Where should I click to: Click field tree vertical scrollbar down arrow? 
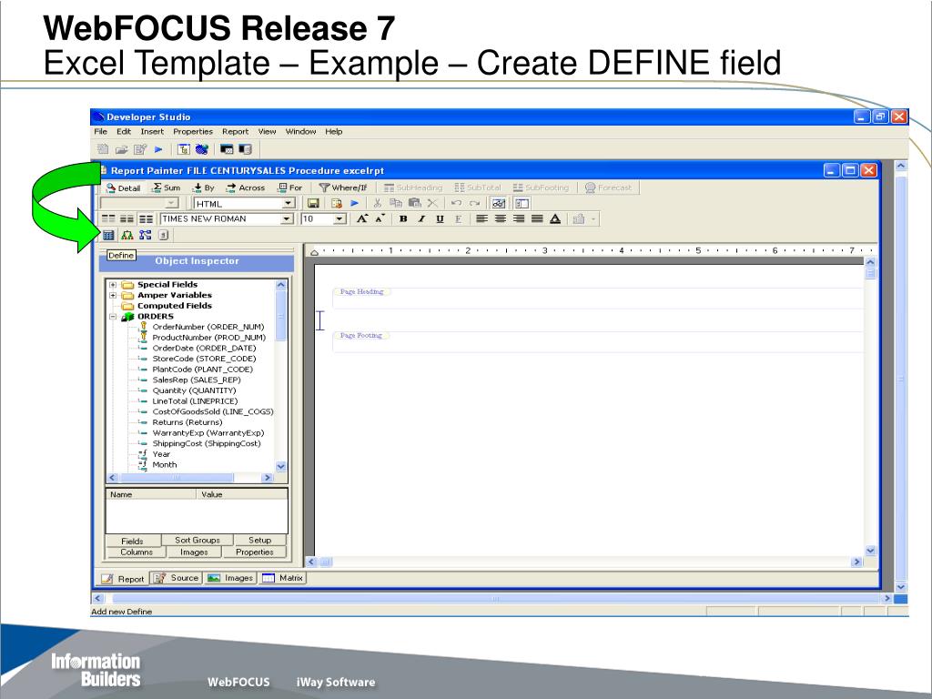(x=281, y=467)
